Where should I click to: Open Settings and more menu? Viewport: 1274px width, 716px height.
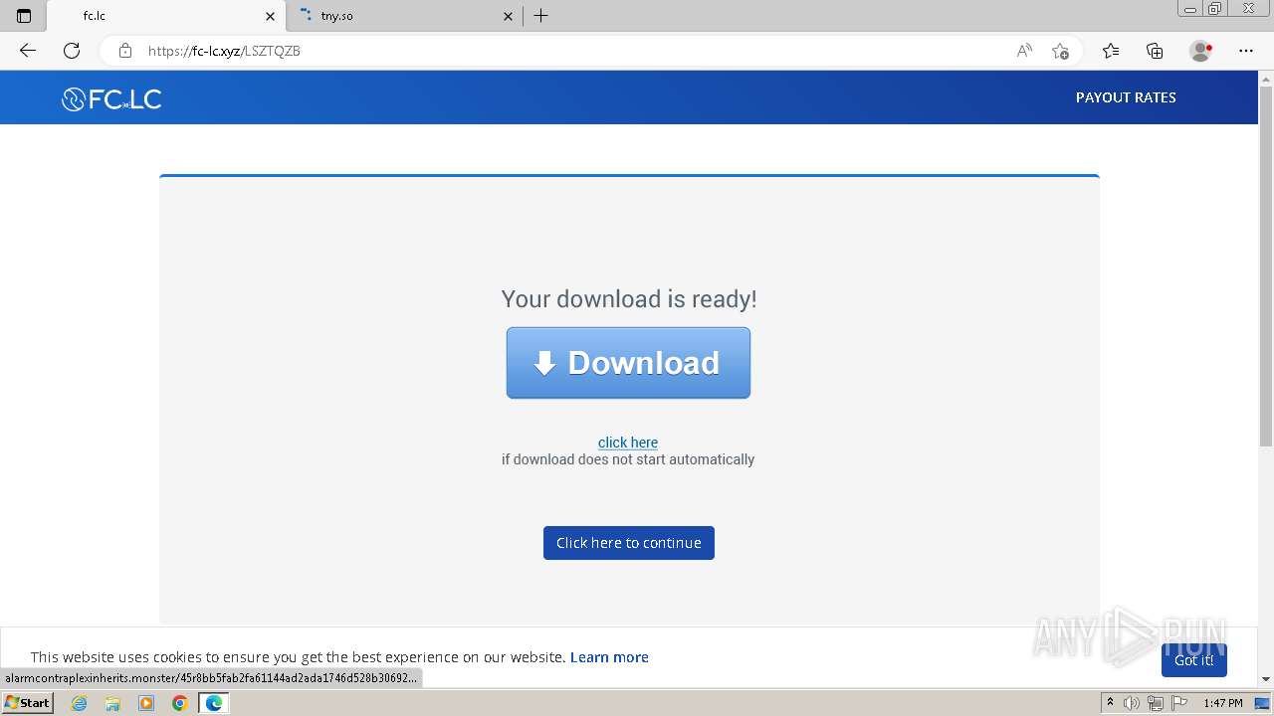[1246, 51]
